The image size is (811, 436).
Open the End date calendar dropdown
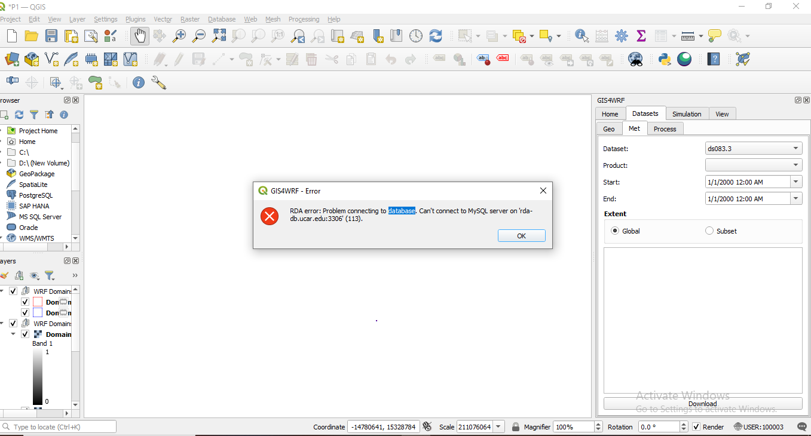[796, 198]
